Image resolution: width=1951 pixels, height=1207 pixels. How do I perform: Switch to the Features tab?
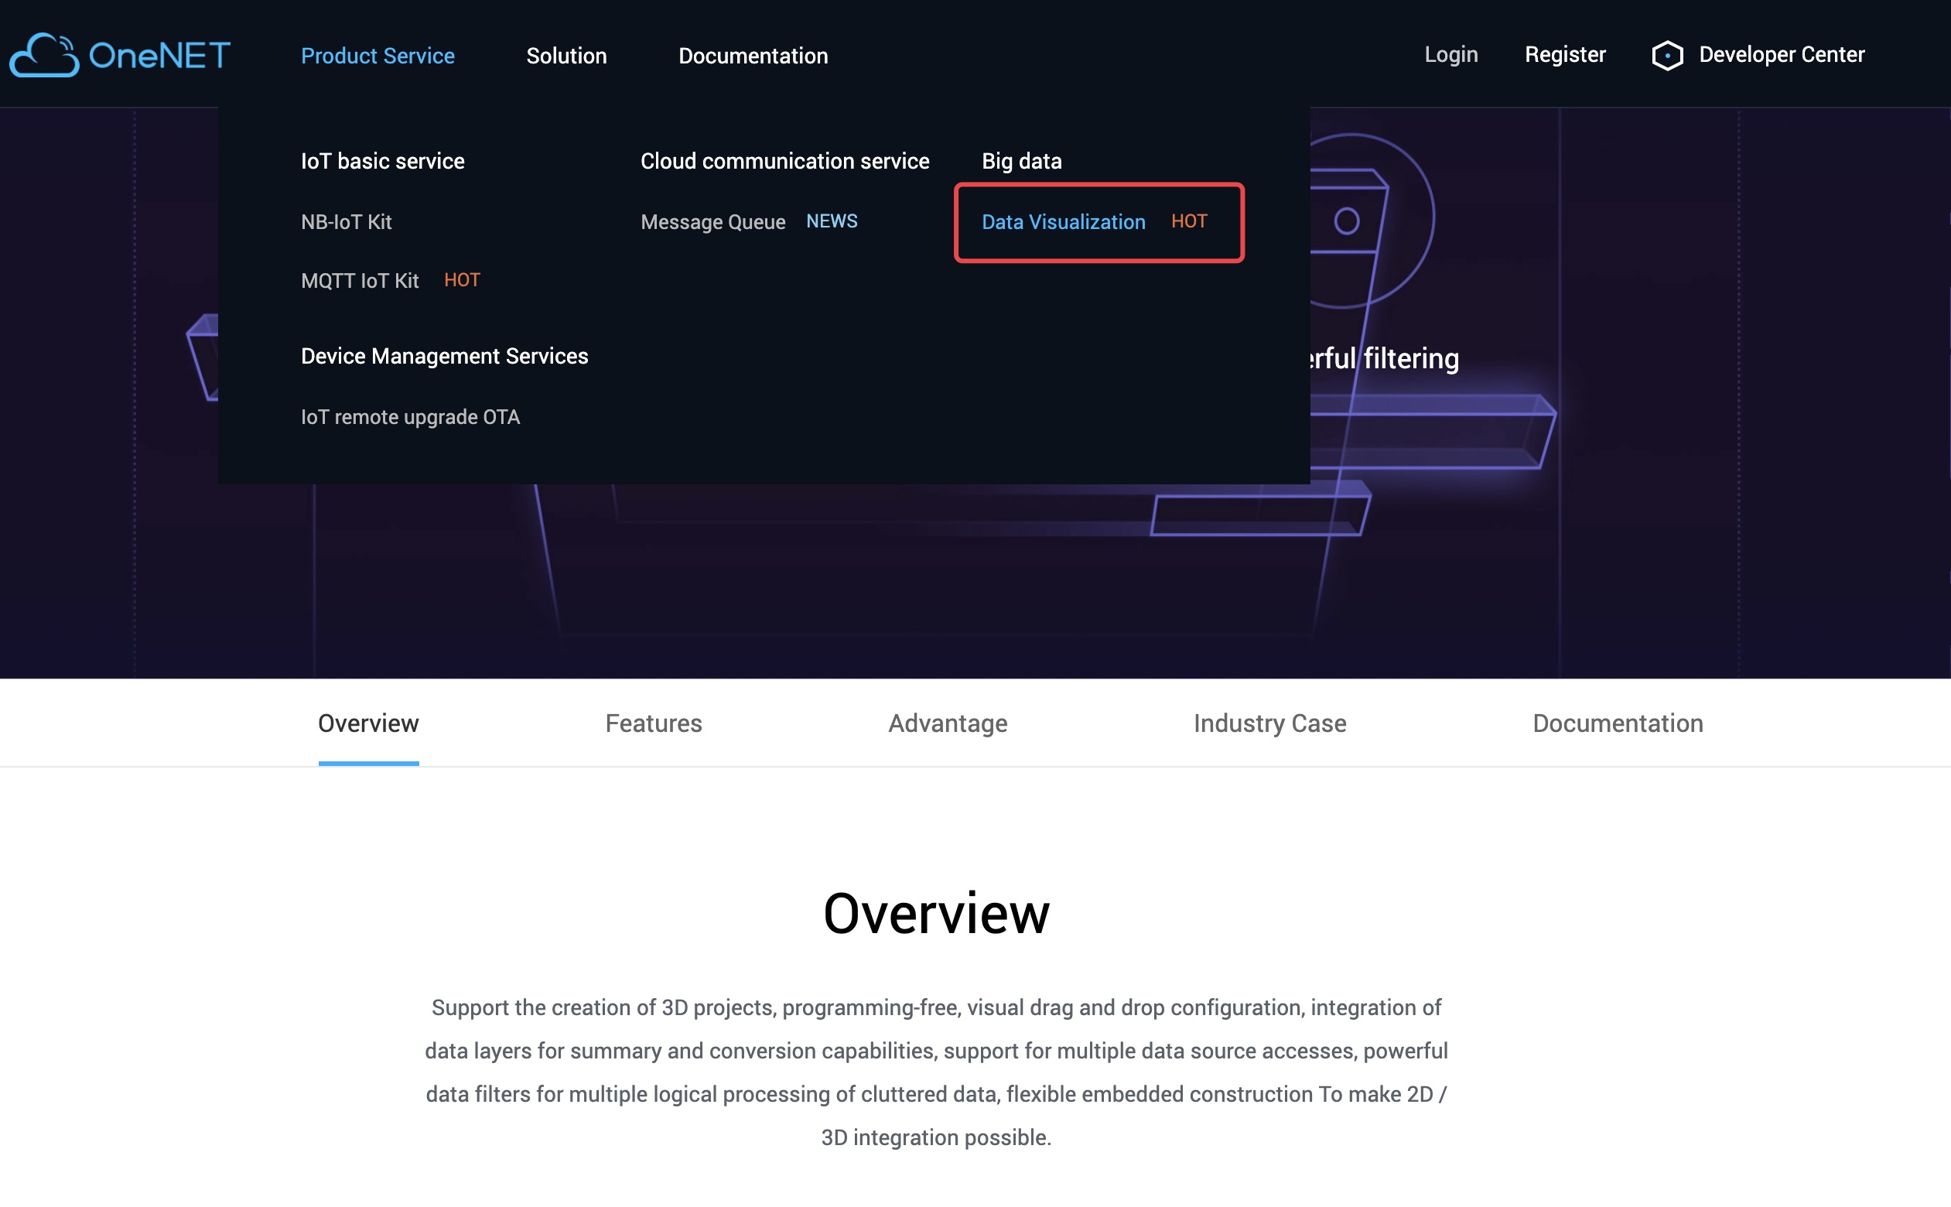(x=653, y=723)
